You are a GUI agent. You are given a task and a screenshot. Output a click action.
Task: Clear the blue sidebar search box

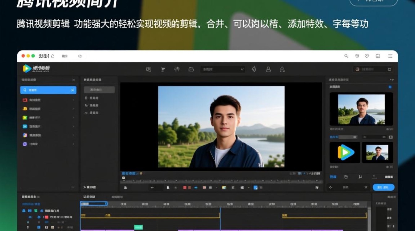73,90
